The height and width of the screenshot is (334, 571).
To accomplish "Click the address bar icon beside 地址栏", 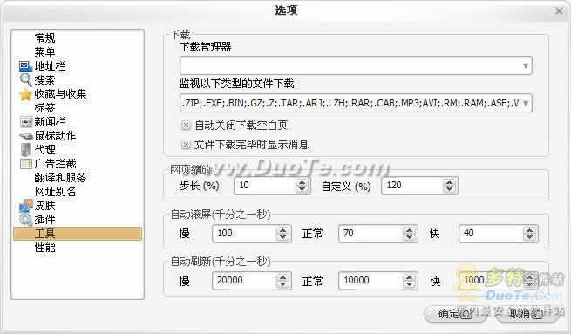I will coord(25,66).
